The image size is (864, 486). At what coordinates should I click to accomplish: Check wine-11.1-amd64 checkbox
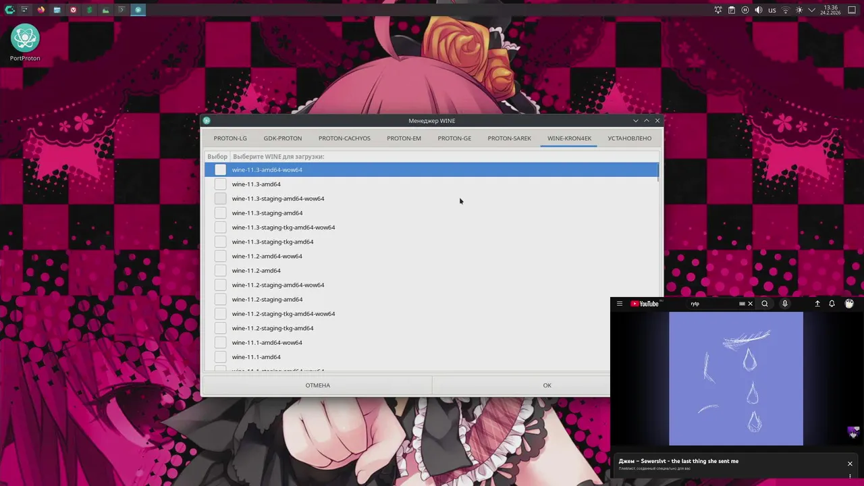click(220, 357)
